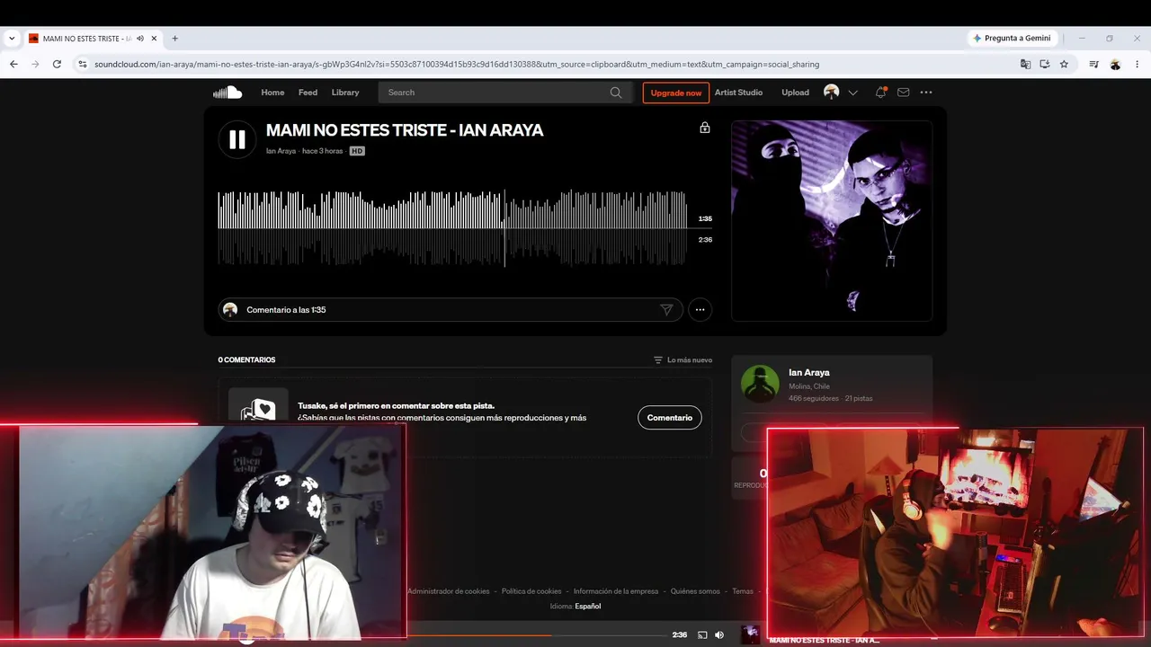
Task: Open the Chrome three-dot menu
Action: coord(1137,64)
